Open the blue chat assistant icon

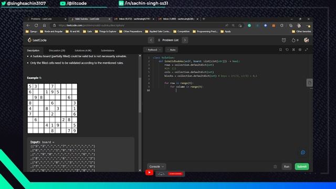click(303, 152)
